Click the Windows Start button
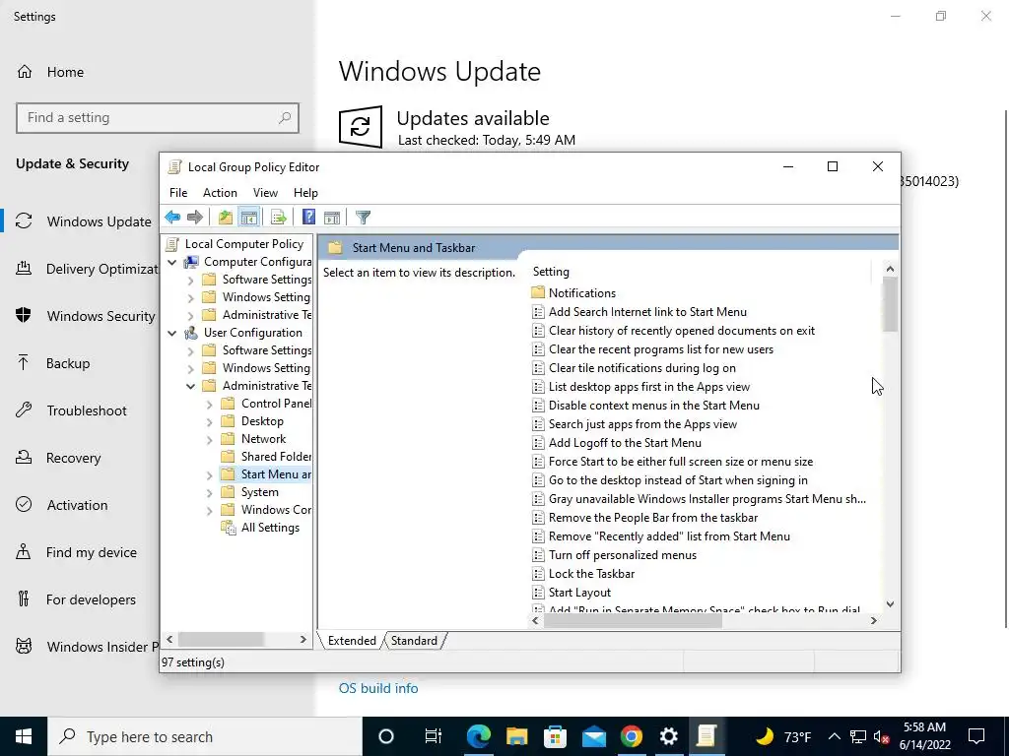Screen dimensions: 1009x756 tap(24, 736)
